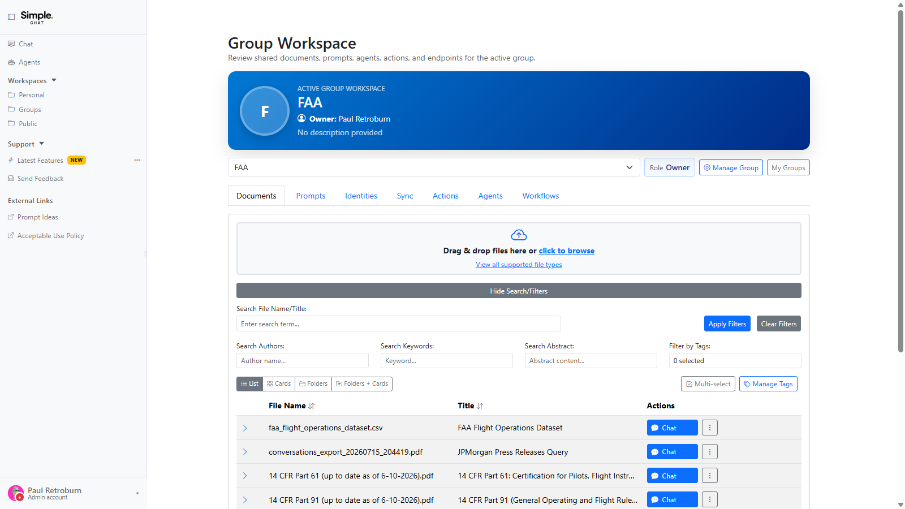905x509 pixels.
Task: Open the three-dot menu beside Latest Features
Action: pyautogui.click(x=137, y=160)
